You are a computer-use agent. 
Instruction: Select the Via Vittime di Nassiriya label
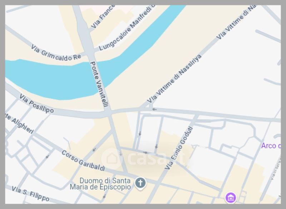174,79
